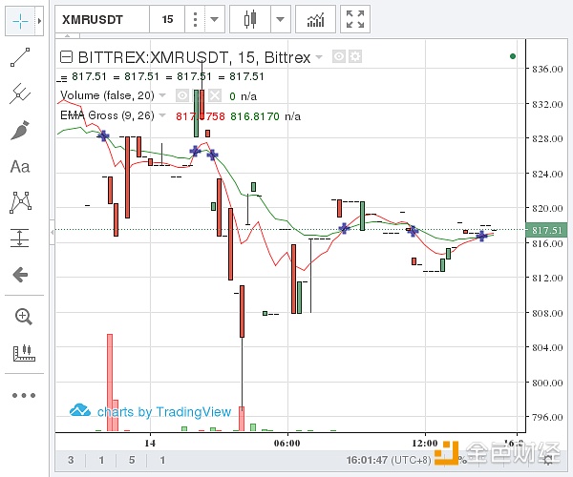Select the pitchfork drawing tool
The width and height of the screenshot is (573, 477).
20,93
